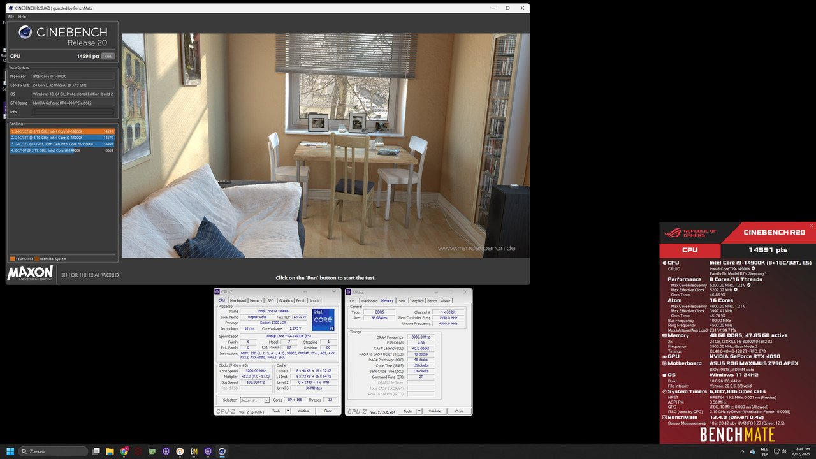Switch to CPU tab in right CPU-Z window
Viewport: 816px width, 459px height.
(353, 301)
